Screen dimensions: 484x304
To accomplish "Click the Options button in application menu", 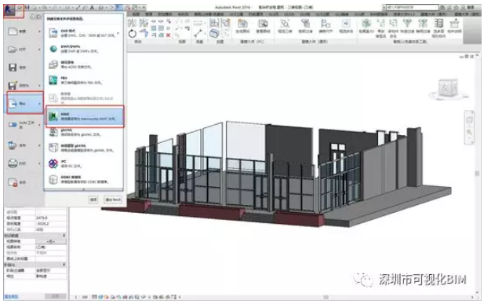I will tap(93, 200).
